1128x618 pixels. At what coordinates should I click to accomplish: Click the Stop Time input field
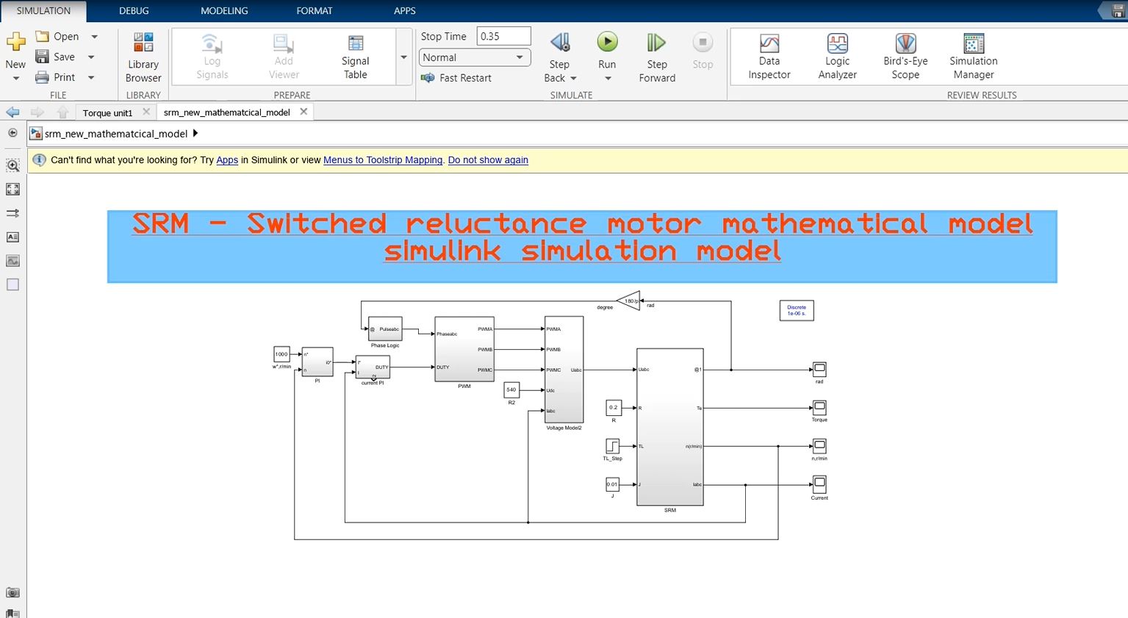[x=503, y=36]
